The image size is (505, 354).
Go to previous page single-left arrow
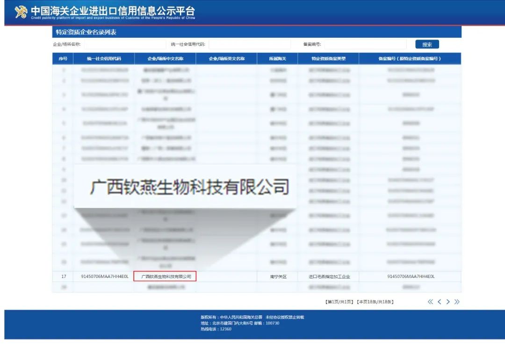(439, 302)
